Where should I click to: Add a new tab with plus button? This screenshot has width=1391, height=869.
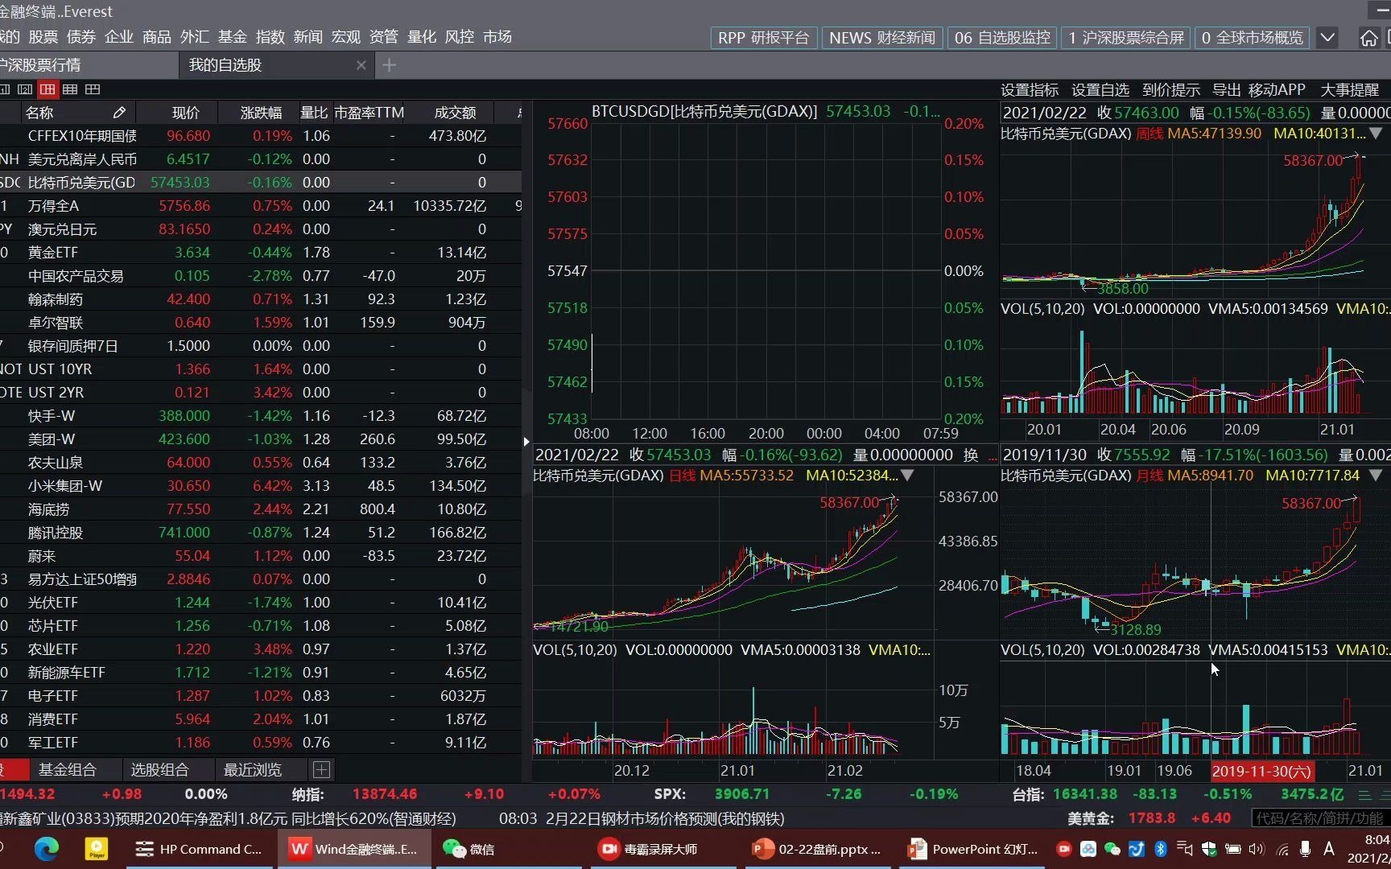pos(389,65)
